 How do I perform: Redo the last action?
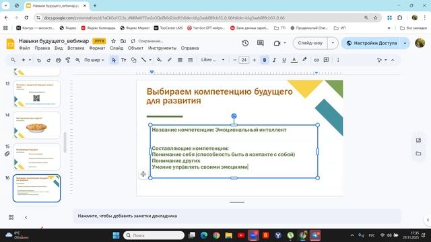coord(48,60)
